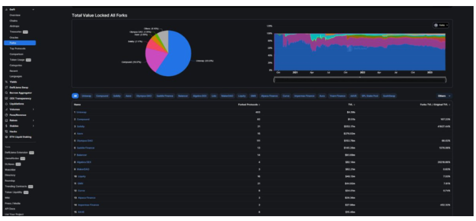
Task: Select the All filter chip
Action: (x=75, y=96)
